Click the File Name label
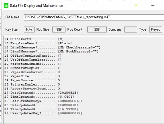This screenshot has height=124, width=164. pyautogui.click(x=13, y=17)
